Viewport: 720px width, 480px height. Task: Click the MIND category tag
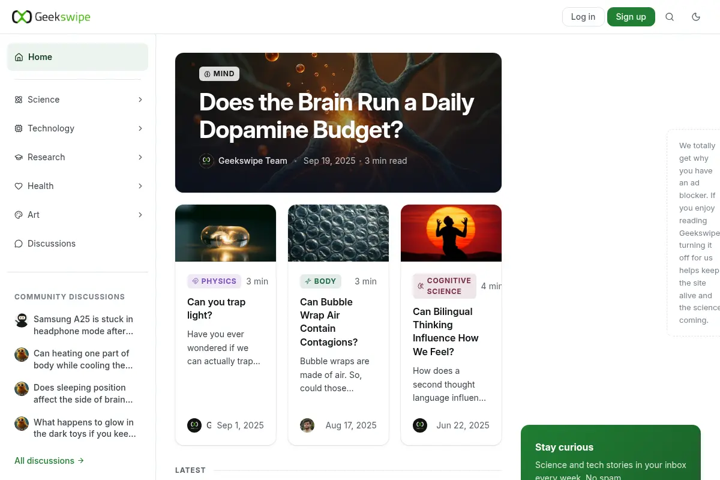click(x=219, y=74)
